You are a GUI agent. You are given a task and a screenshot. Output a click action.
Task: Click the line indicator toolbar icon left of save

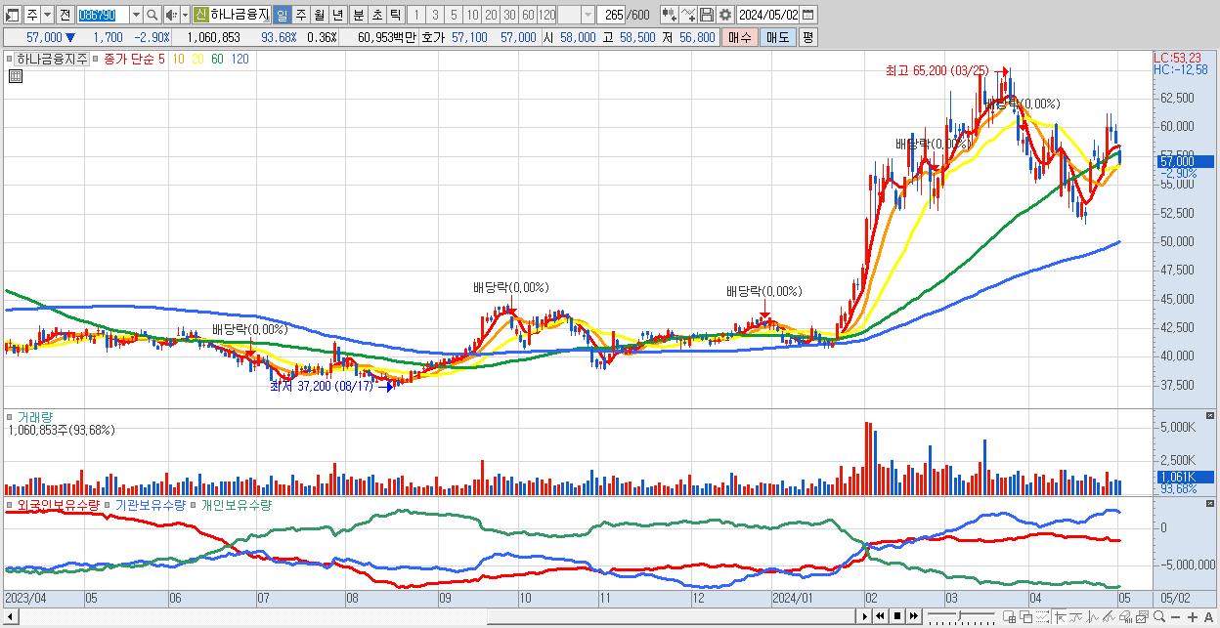coord(689,15)
